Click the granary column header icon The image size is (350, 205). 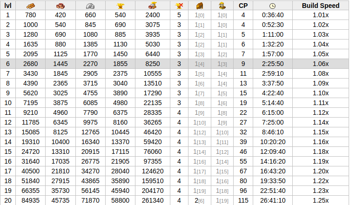click(x=222, y=6)
